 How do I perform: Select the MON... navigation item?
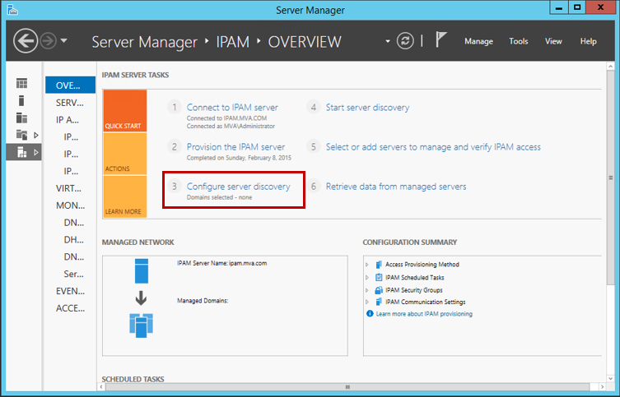[70, 205]
